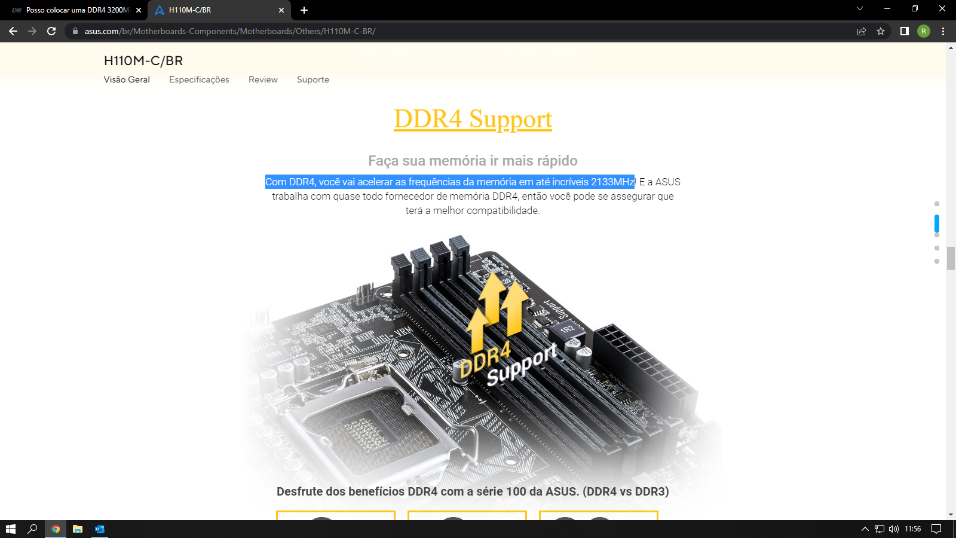The image size is (956, 538).
Task: Close the 'Posso colocar uma DDR4' tab
Action: pos(139,10)
